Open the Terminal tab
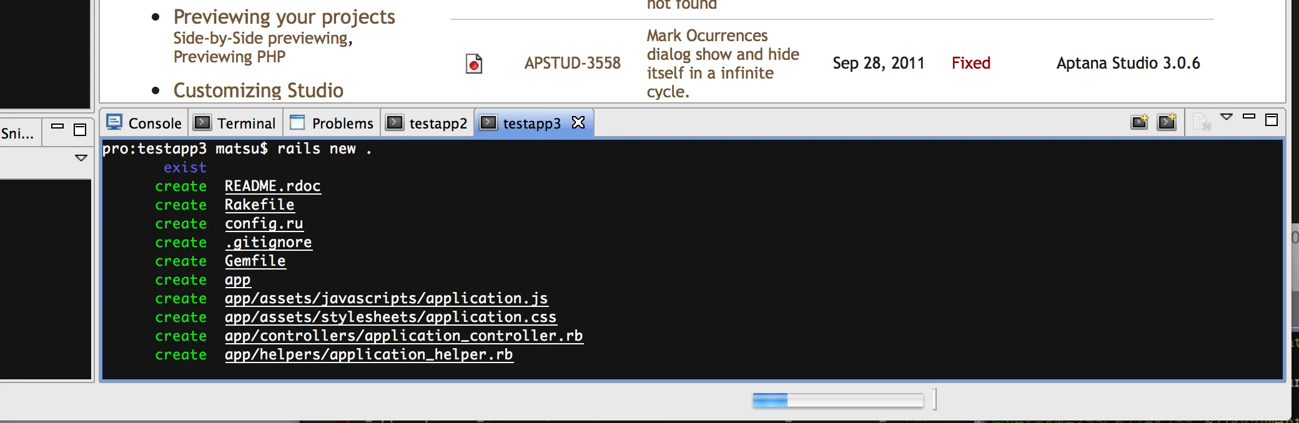 235,123
